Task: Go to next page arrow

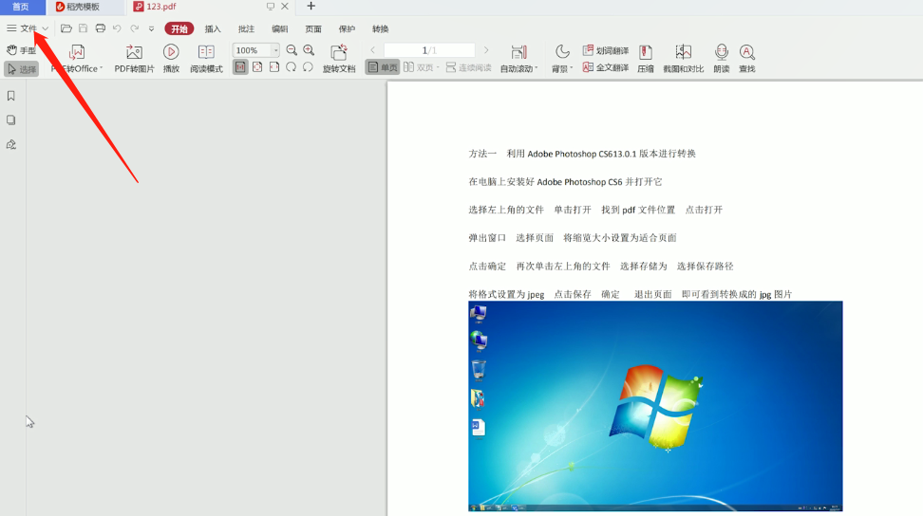Action: click(x=485, y=50)
